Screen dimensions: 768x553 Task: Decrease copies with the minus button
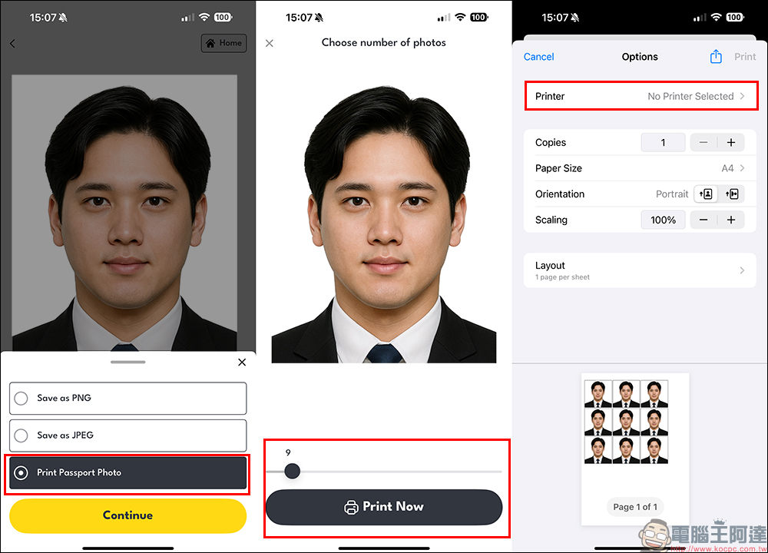point(703,143)
